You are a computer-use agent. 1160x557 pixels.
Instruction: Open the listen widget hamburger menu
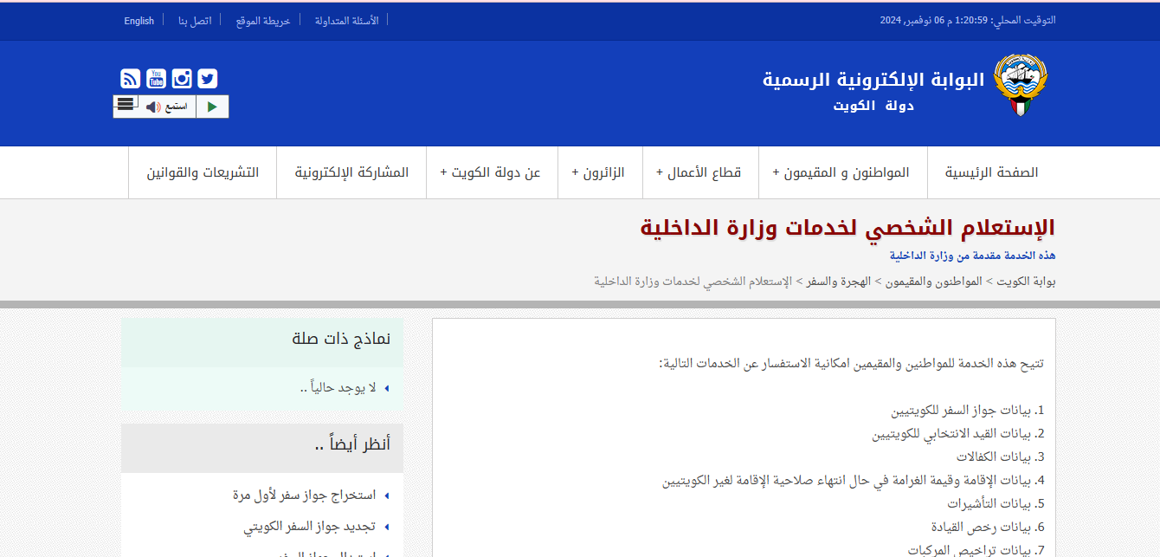pos(126,104)
